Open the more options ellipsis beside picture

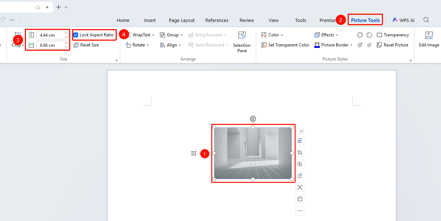300,211
